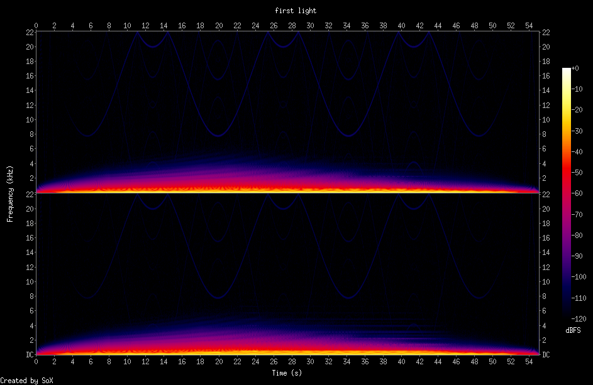This screenshot has height=385, width=593.
Task: Click the bright band in the lower spectrogram
Action: coord(286,352)
